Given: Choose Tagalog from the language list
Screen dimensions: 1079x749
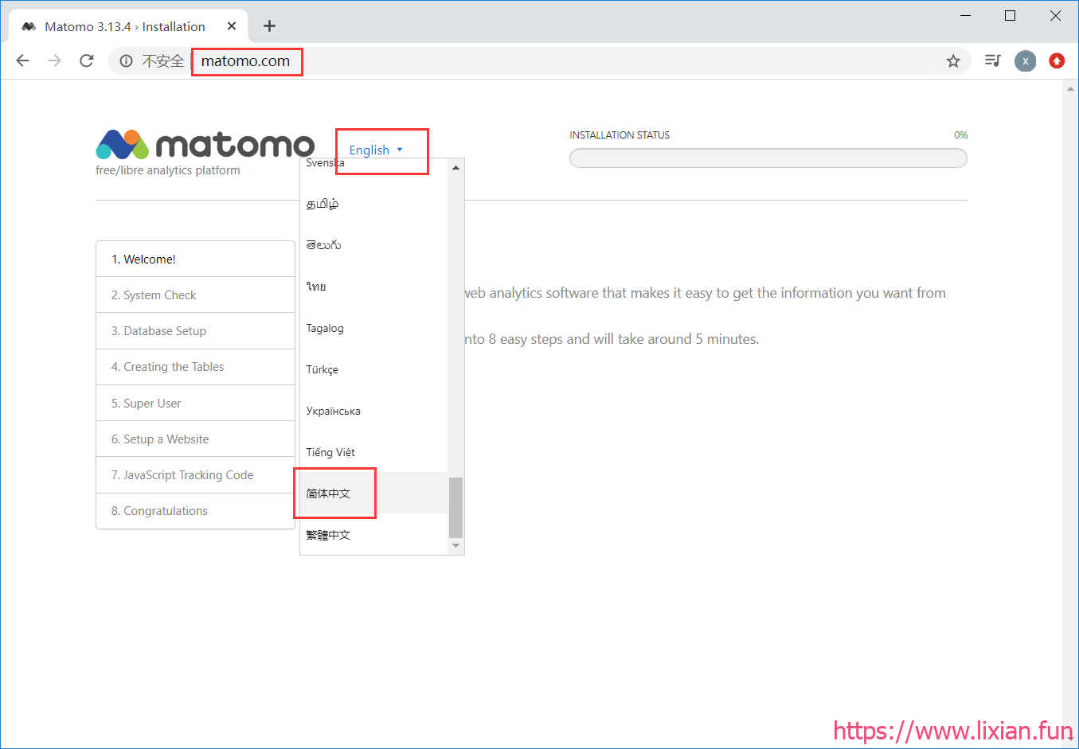Looking at the screenshot, I should click(x=374, y=328).
